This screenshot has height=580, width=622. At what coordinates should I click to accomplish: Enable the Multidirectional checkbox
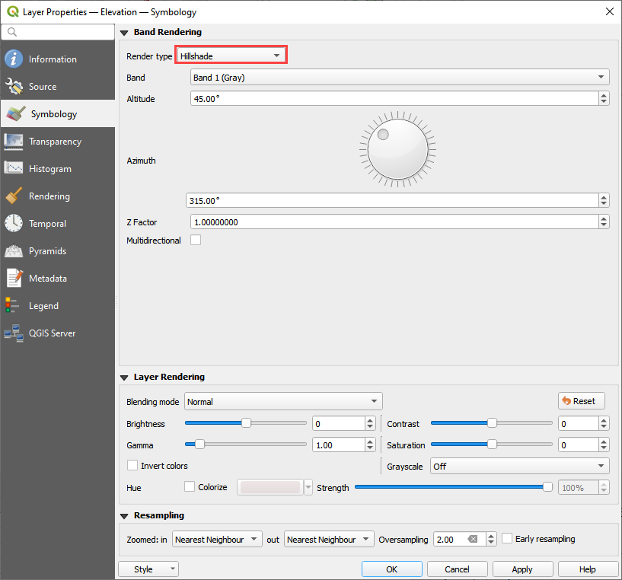[196, 241]
